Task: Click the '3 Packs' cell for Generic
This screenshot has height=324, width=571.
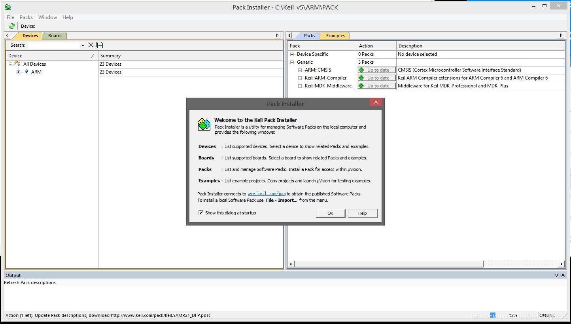Action: tap(376, 62)
